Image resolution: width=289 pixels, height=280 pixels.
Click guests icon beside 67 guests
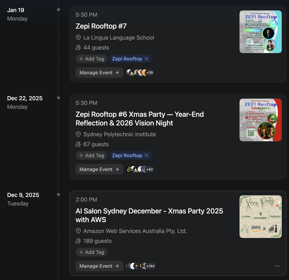pyautogui.click(x=78, y=144)
